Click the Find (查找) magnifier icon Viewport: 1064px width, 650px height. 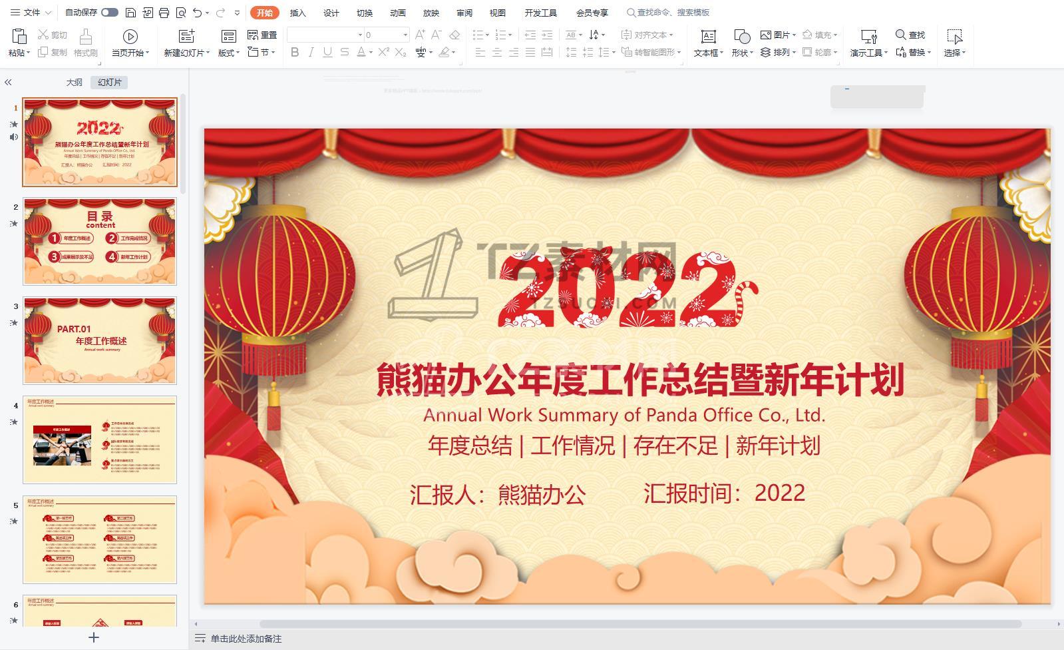coord(900,35)
